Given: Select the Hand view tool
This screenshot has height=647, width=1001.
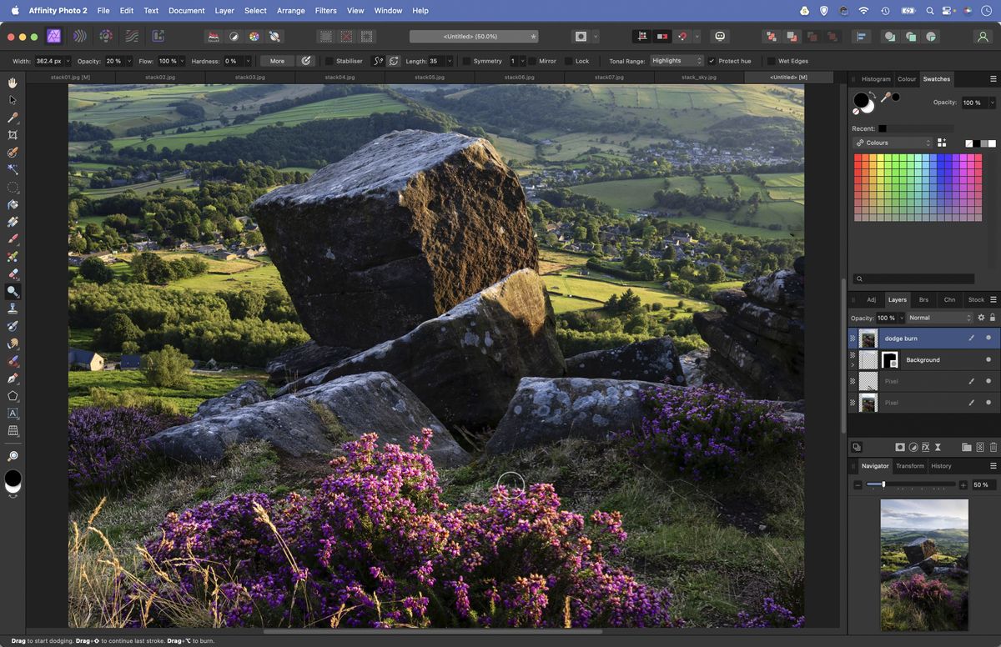Looking at the screenshot, I should coord(12,83).
